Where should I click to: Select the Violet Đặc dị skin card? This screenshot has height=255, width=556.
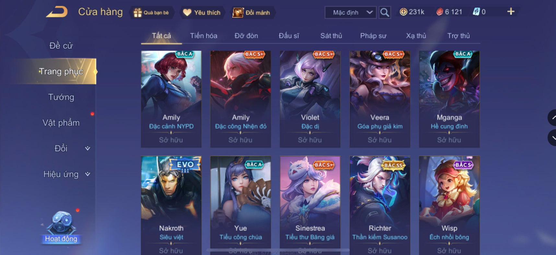tap(310, 99)
